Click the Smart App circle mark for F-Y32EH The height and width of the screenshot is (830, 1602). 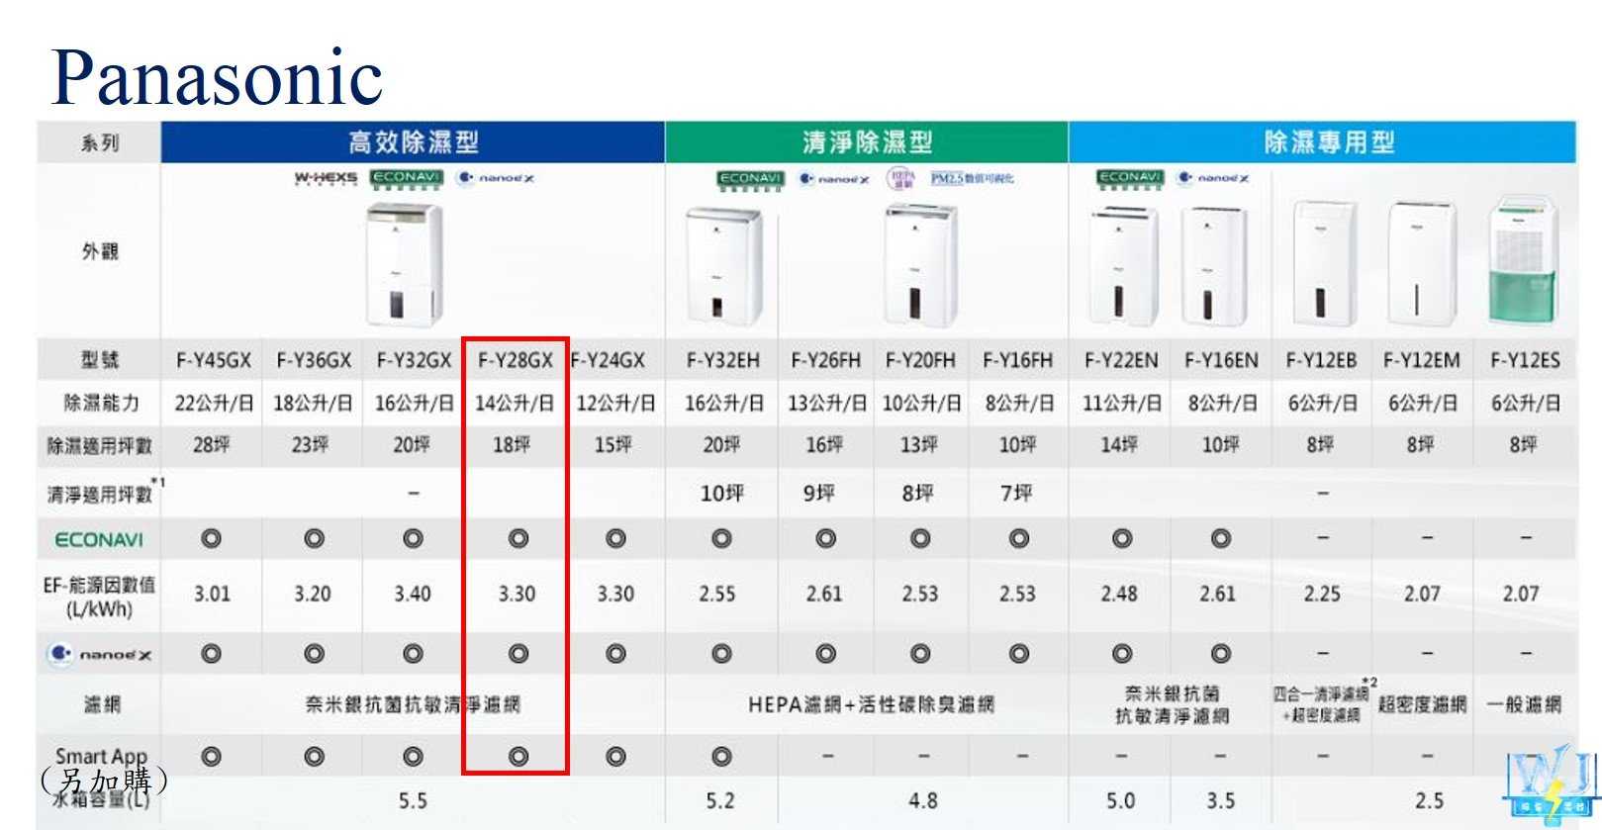[x=721, y=757]
